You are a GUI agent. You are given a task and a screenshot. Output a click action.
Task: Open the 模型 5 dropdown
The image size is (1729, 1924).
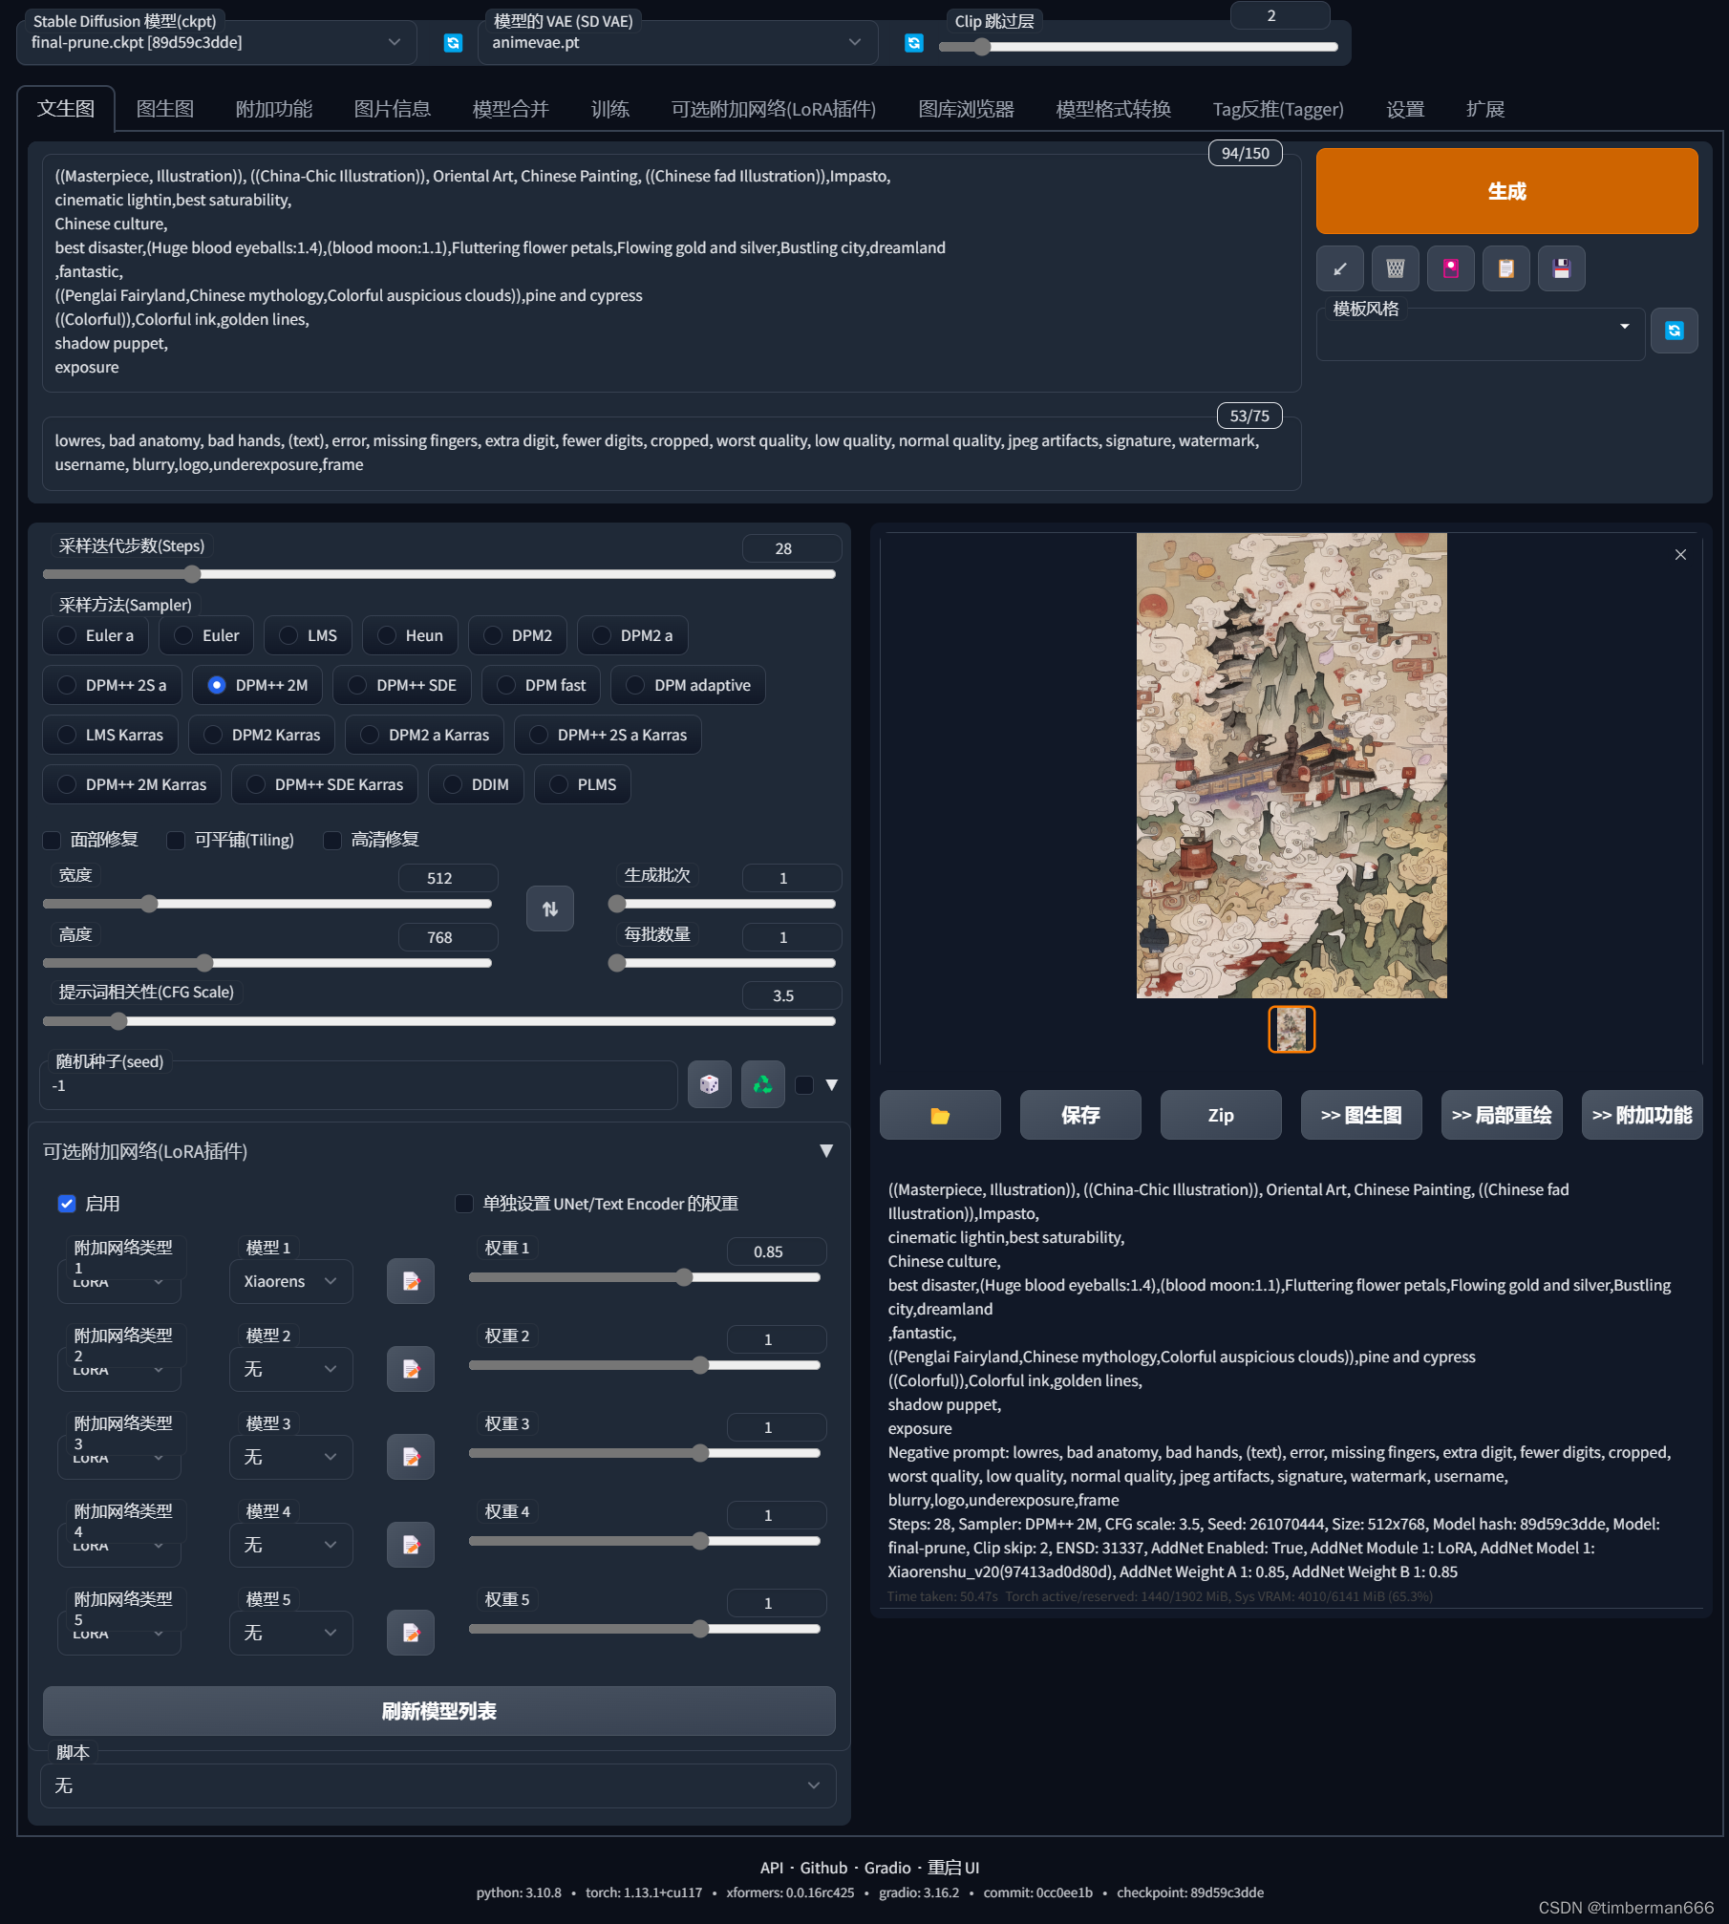point(291,1633)
